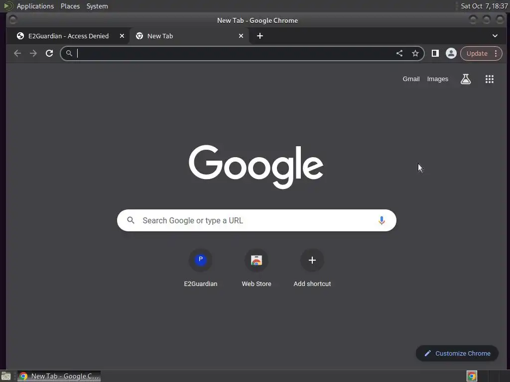Open the Images link
Screen dimensions: 510x382
pos(437,79)
